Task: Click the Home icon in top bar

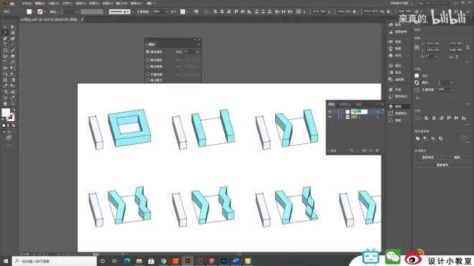Action: [x=12, y=4]
